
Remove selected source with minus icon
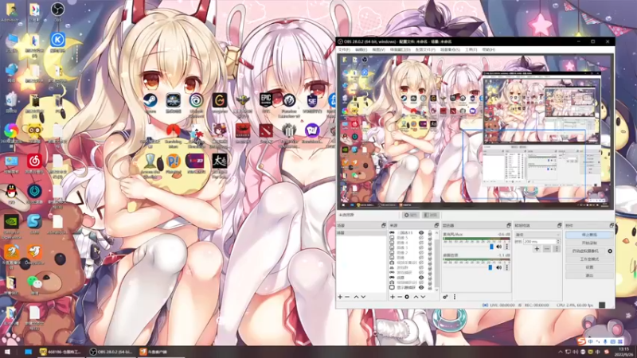(400, 297)
